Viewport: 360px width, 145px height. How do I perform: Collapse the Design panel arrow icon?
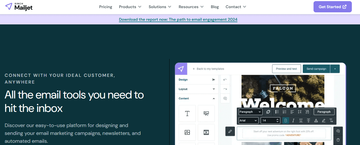tap(214, 80)
